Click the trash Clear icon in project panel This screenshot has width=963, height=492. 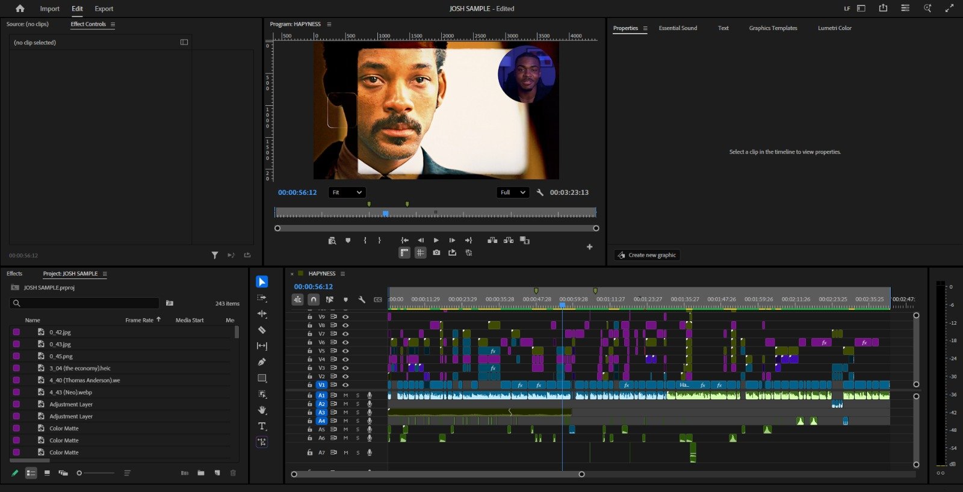(234, 473)
